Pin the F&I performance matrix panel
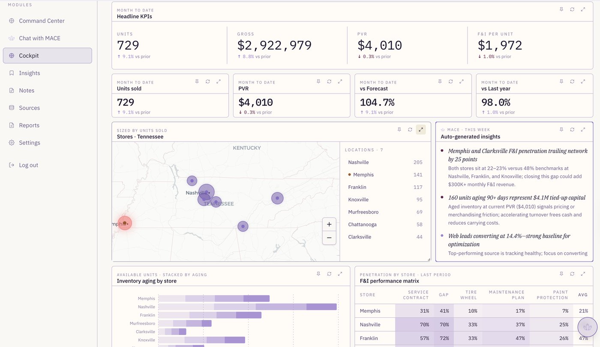600x347 pixels. tap(561, 274)
